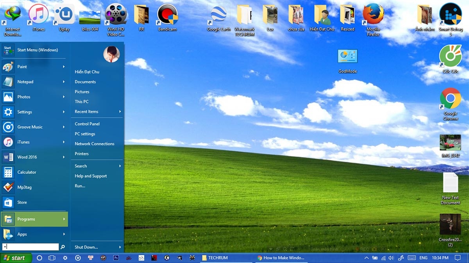Open This PC link
This screenshot has width=469, height=263.
82,102
